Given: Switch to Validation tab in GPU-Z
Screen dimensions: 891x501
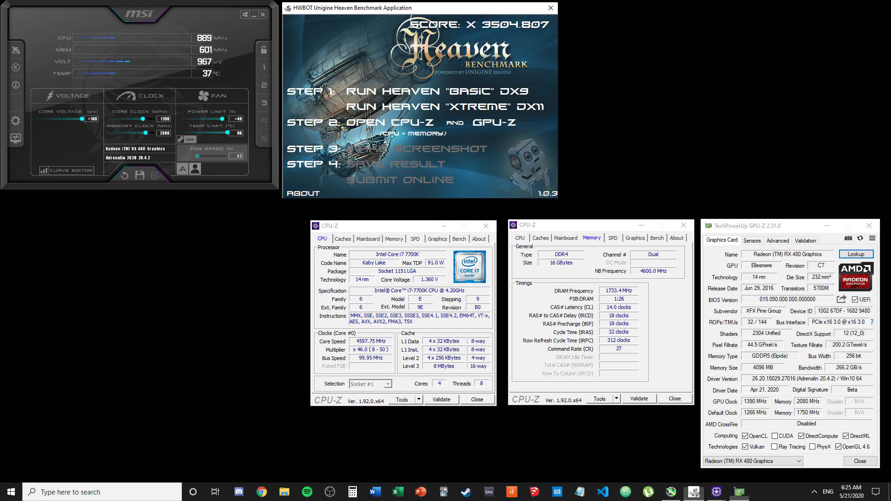Looking at the screenshot, I should coord(805,240).
